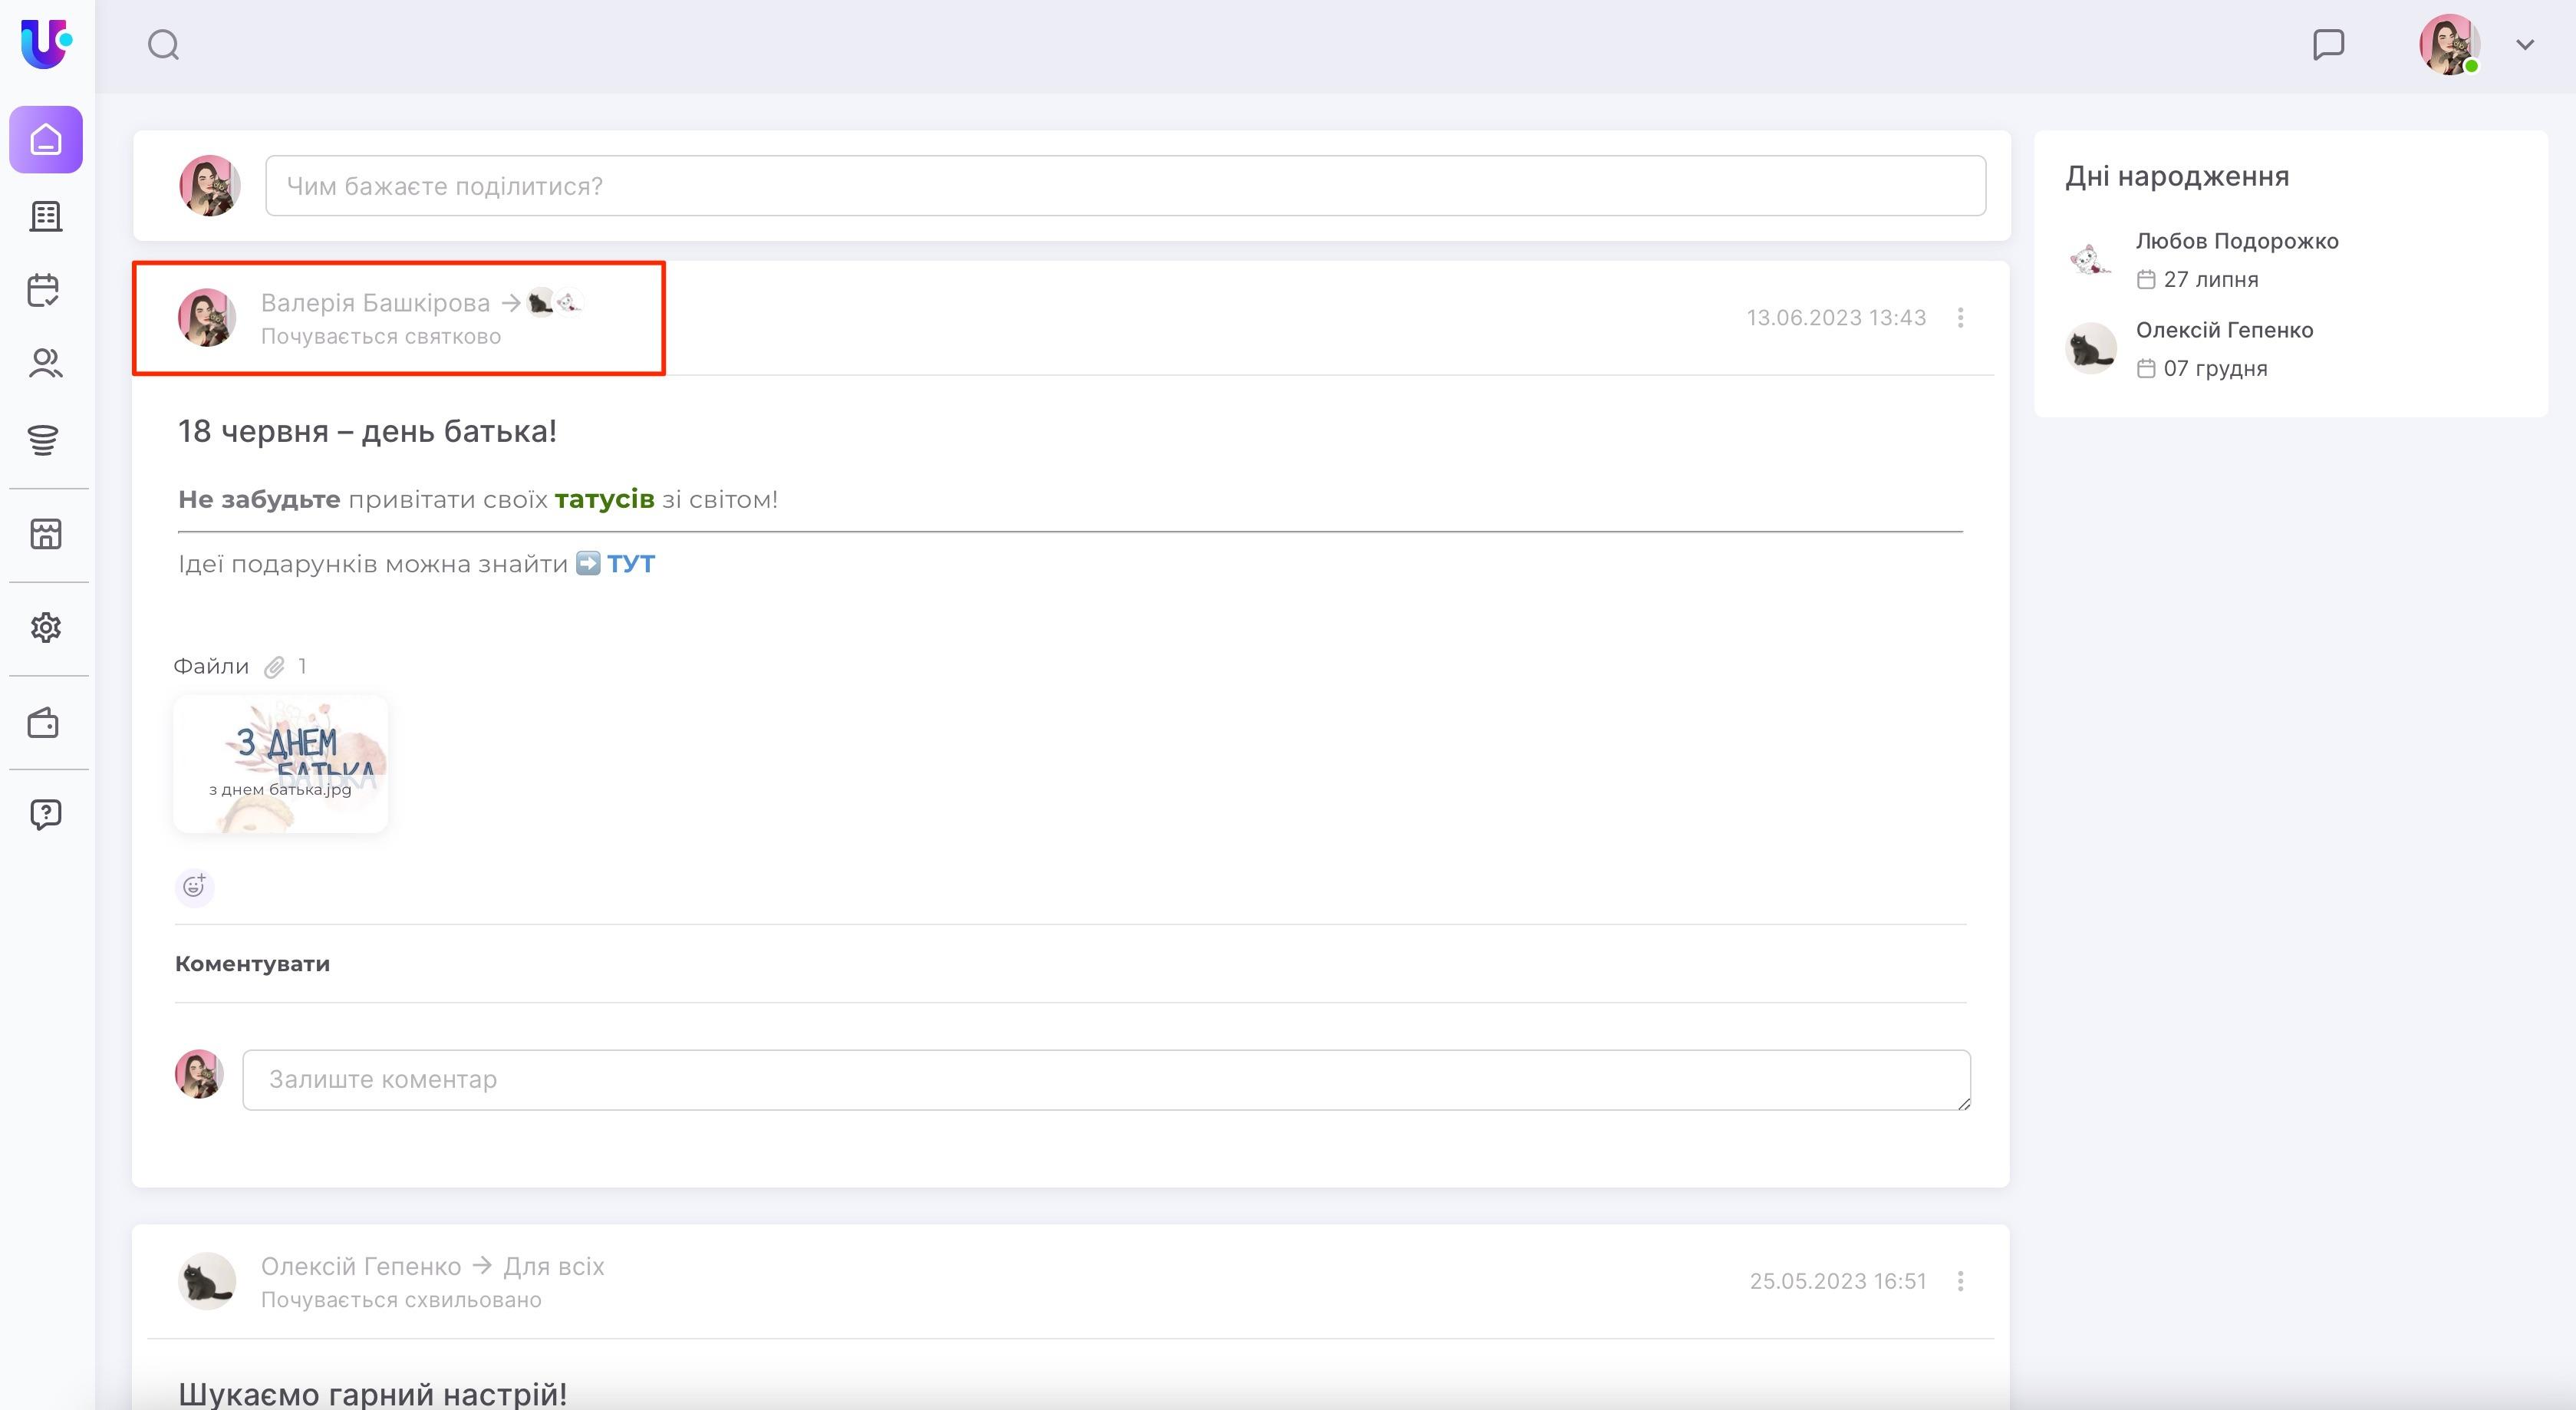Open messages chat bubble in header
The height and width of the screenshot is (1410, 2576).
[x=2328, y=45]
